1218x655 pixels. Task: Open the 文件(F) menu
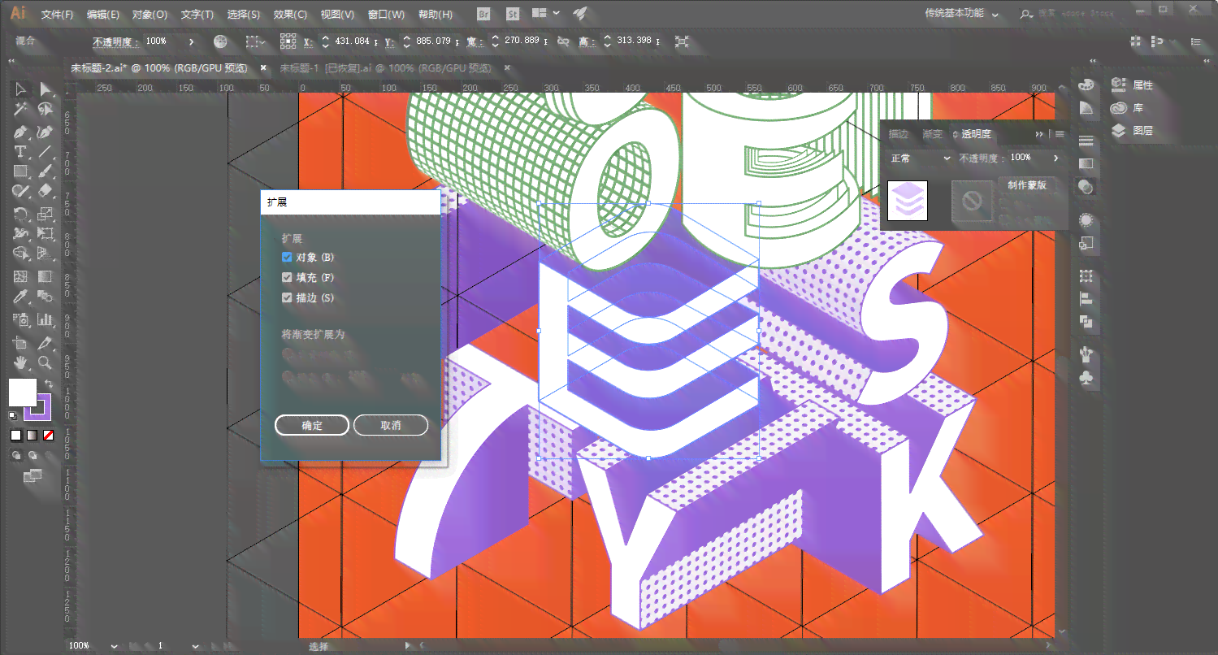click(57, 15)
